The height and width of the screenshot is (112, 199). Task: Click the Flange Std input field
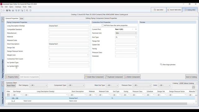coord(126,41)
